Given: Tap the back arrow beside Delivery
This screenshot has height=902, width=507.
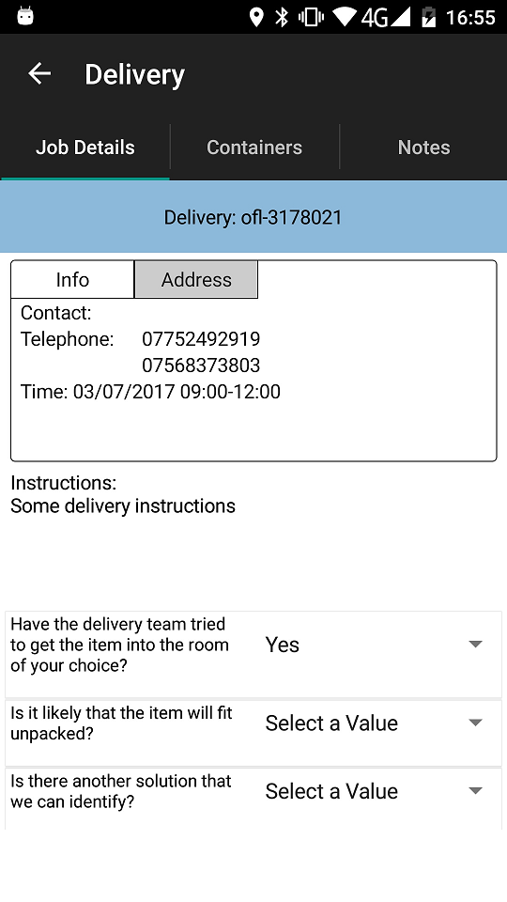Looking at the screenshot, I should (x=39, y=73).
